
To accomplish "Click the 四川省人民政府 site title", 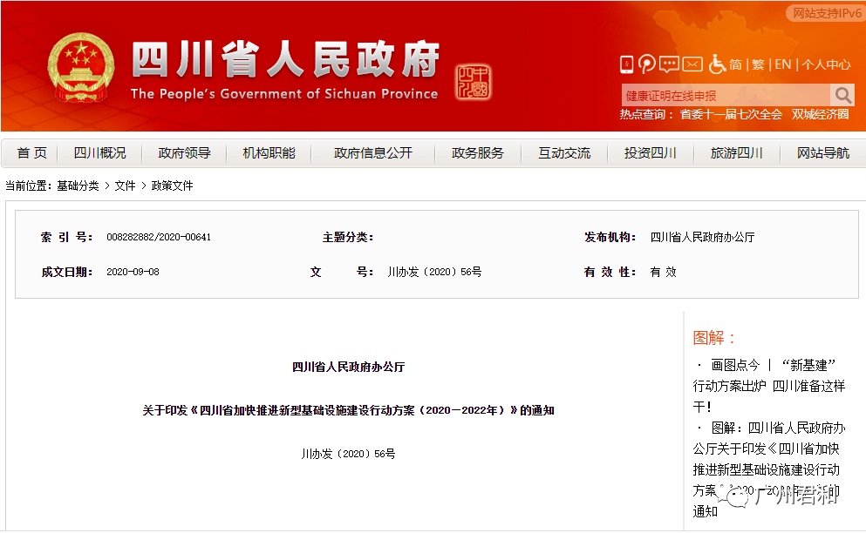I will pyautogui.click(x=285, y=58).
